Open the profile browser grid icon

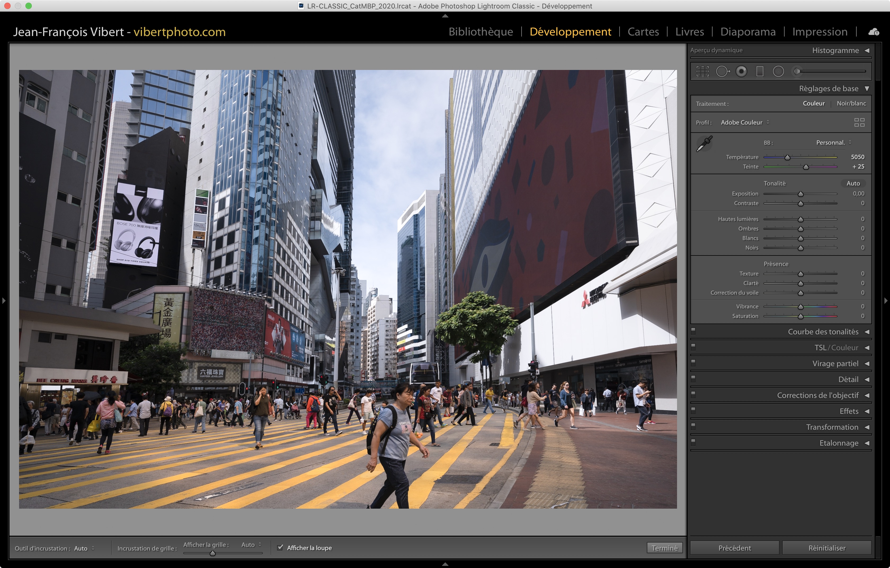859,122
